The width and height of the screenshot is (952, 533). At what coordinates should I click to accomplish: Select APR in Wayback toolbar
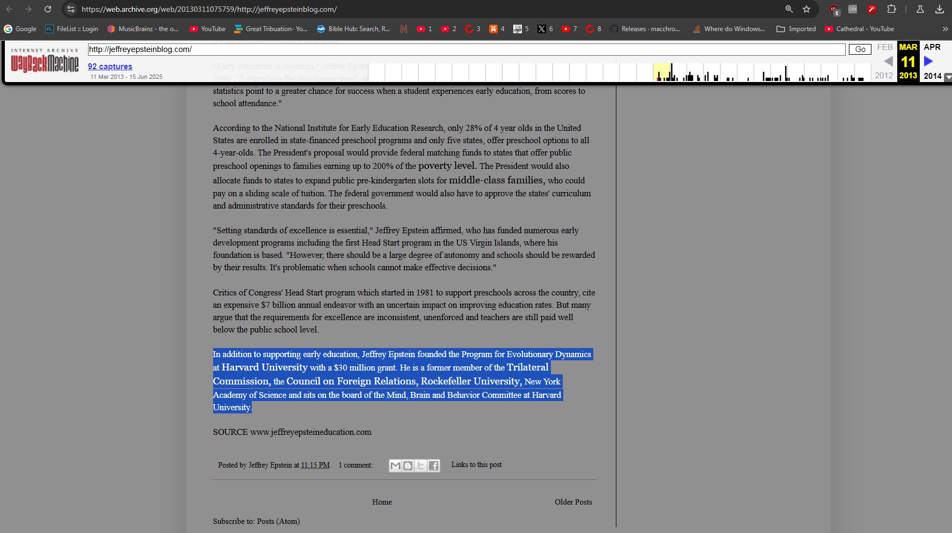(x=932, y=47)
